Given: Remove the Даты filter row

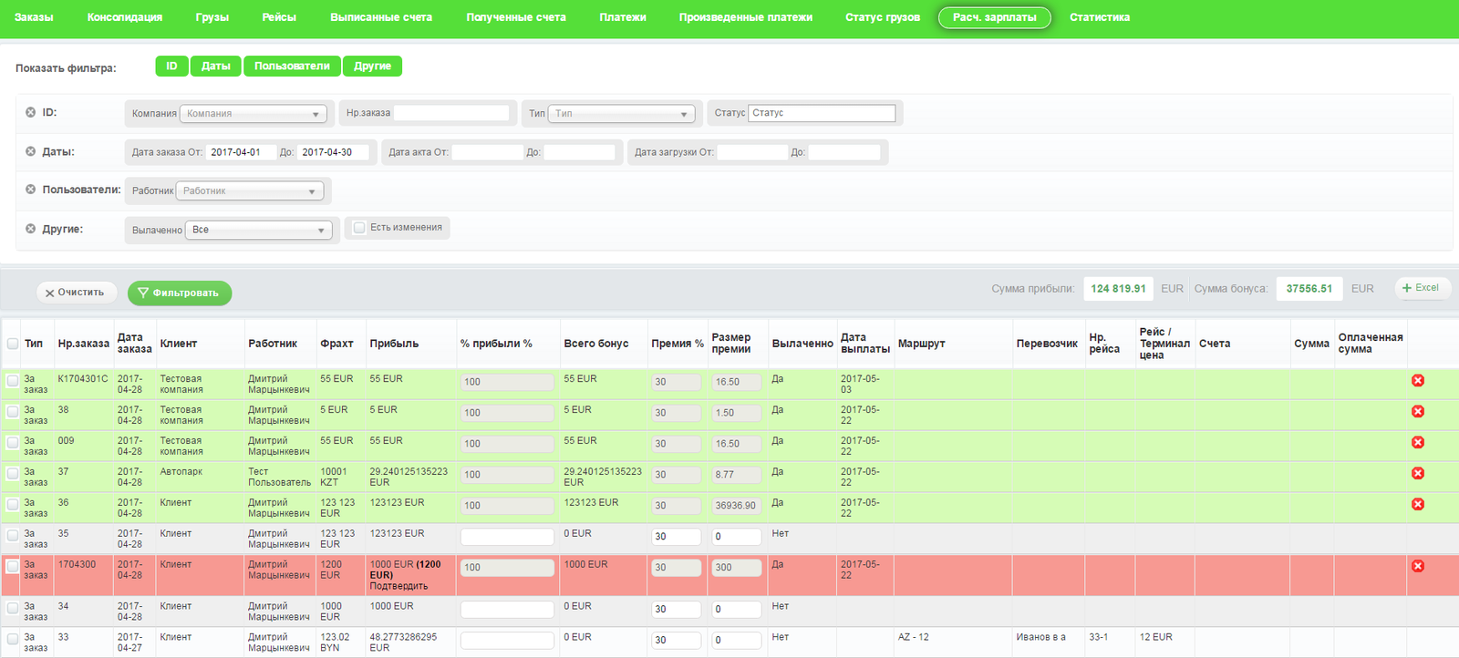Looking at the screenshot, I should click(30, 151).
